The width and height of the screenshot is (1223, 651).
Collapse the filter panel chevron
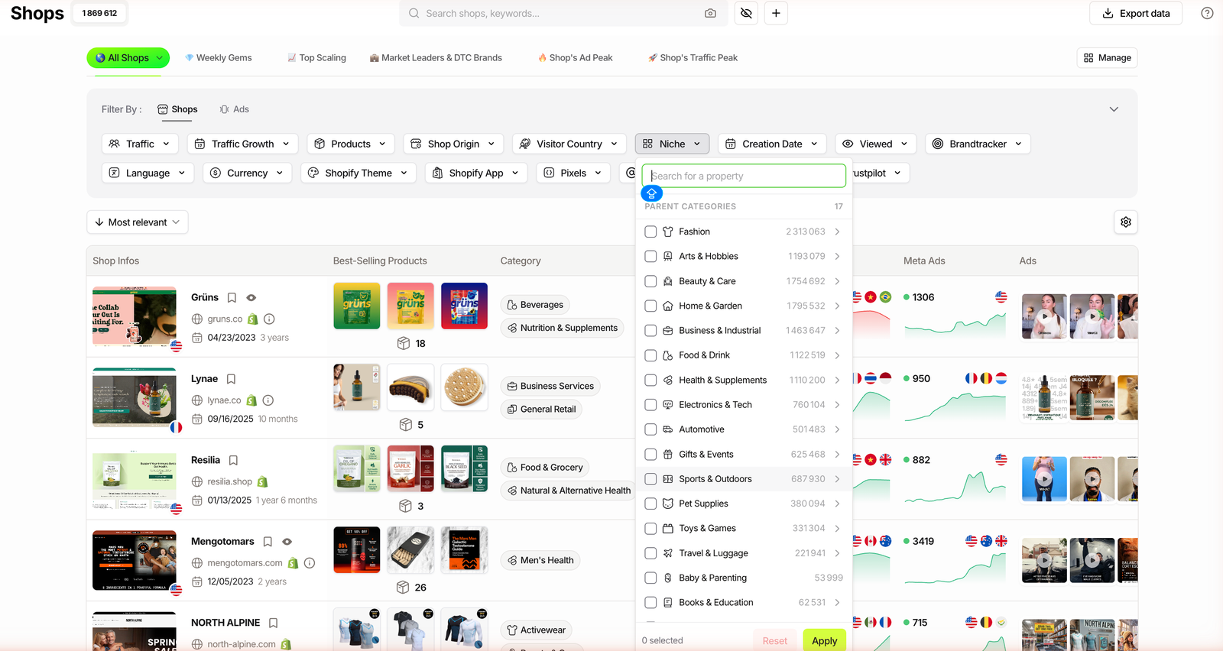(1114, 109)
